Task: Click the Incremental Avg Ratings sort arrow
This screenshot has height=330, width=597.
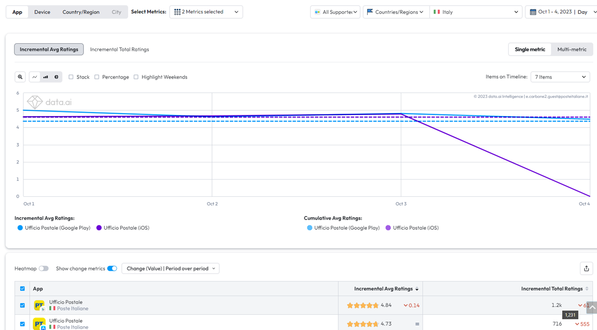Action: click(x=417, y=289)
